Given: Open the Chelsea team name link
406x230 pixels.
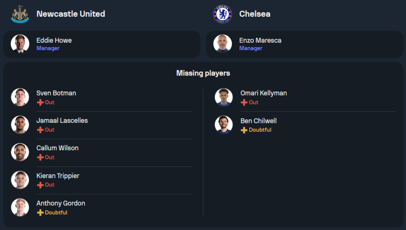Looking at the screenshot, I should coord(255,14).
